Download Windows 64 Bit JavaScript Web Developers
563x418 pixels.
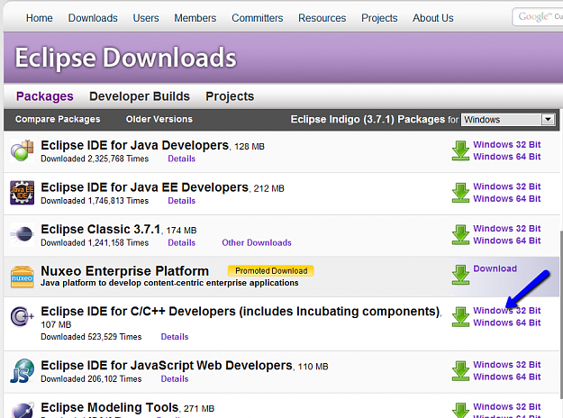tap(507, 377)
